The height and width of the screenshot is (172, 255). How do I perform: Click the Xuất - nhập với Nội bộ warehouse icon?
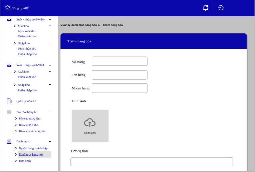[x=9, y=19]
